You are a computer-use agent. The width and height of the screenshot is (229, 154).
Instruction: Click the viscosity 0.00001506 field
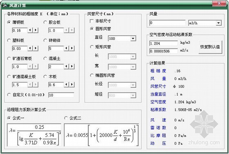[x=164, y=51]
